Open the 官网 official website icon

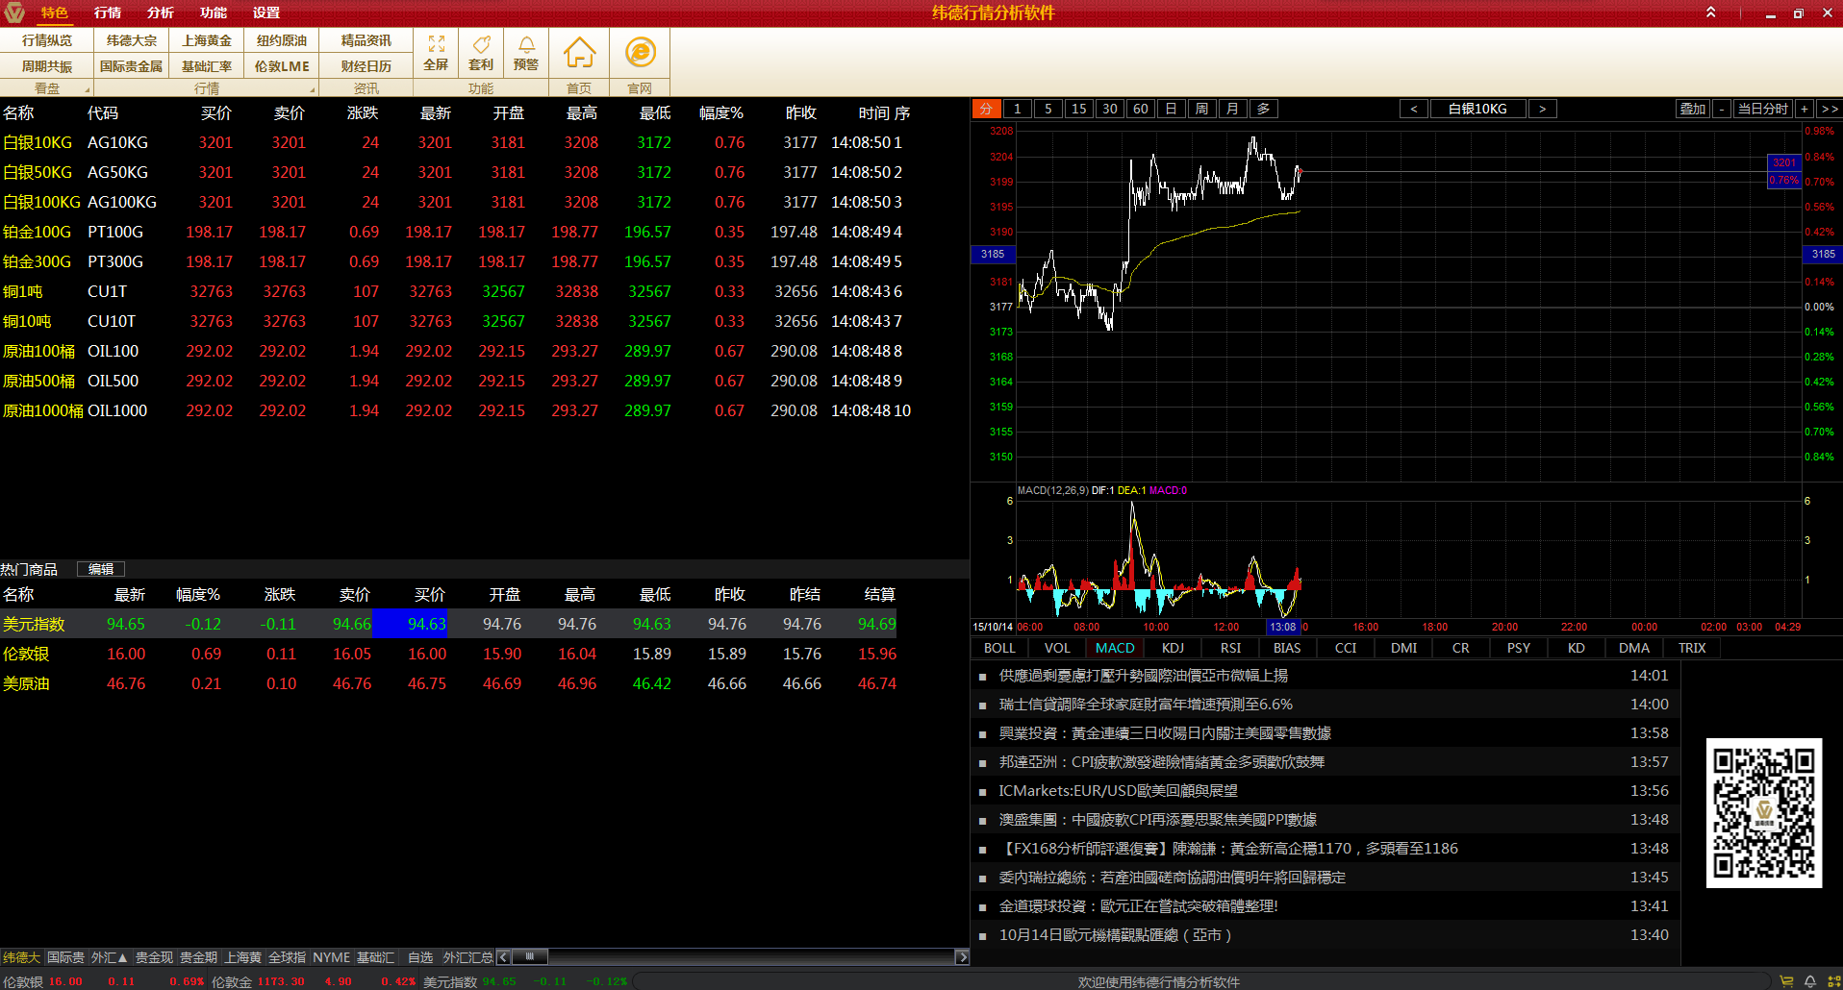click(x=640, y=53)
